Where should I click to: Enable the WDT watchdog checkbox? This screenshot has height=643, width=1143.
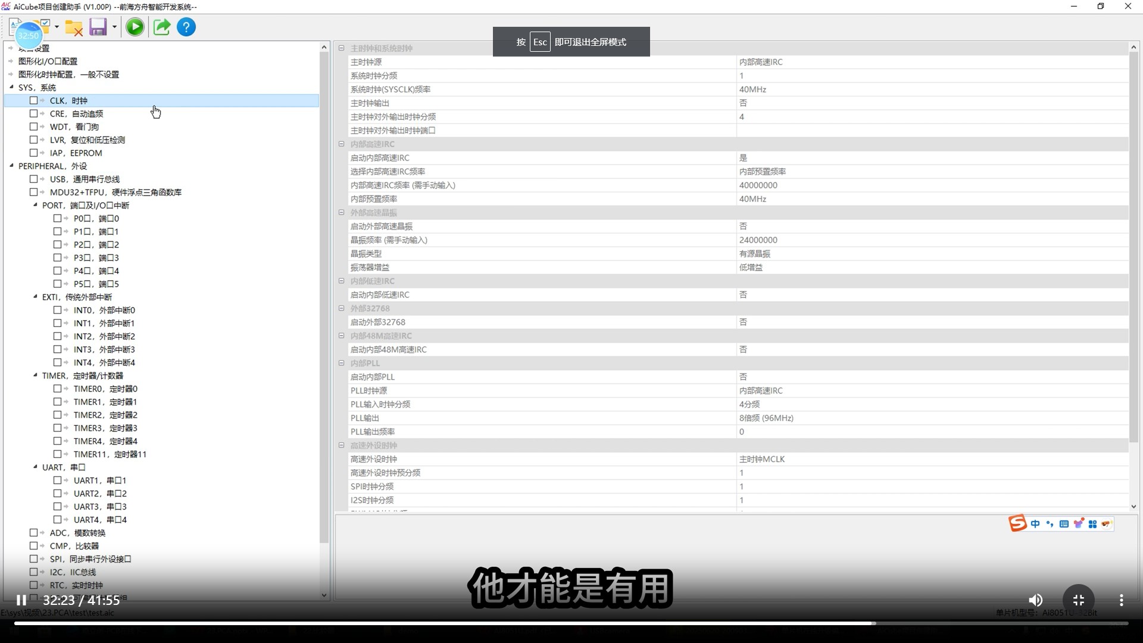pyautogui.click(x=34, y=127)
